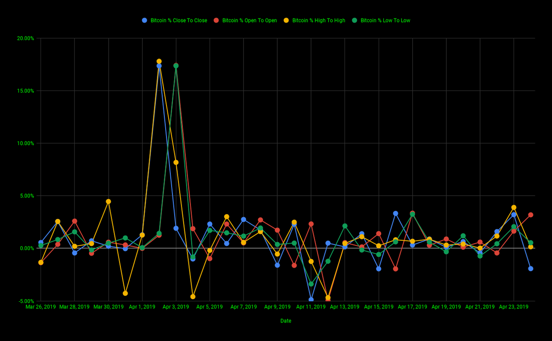Click the blue data point near -2% on Apr 15
Viewport: 552px width, 341px height.
379,269
